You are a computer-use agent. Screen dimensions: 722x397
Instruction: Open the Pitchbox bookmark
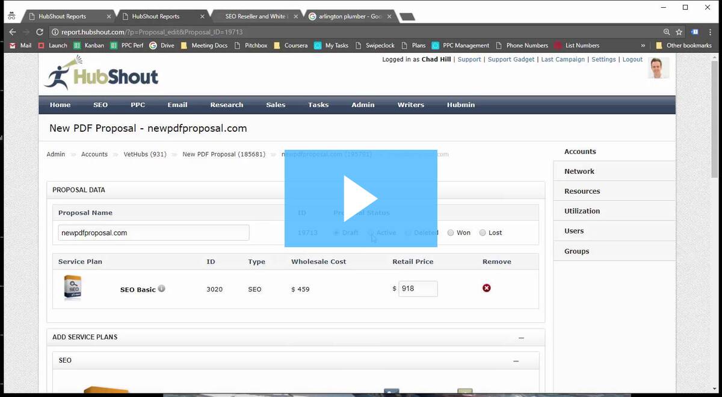[x=250, y=45]
